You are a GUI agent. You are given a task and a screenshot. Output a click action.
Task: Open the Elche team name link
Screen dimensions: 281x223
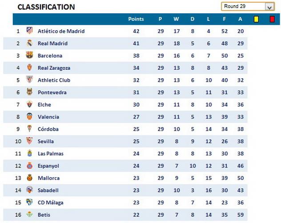(x=44, y=105)
